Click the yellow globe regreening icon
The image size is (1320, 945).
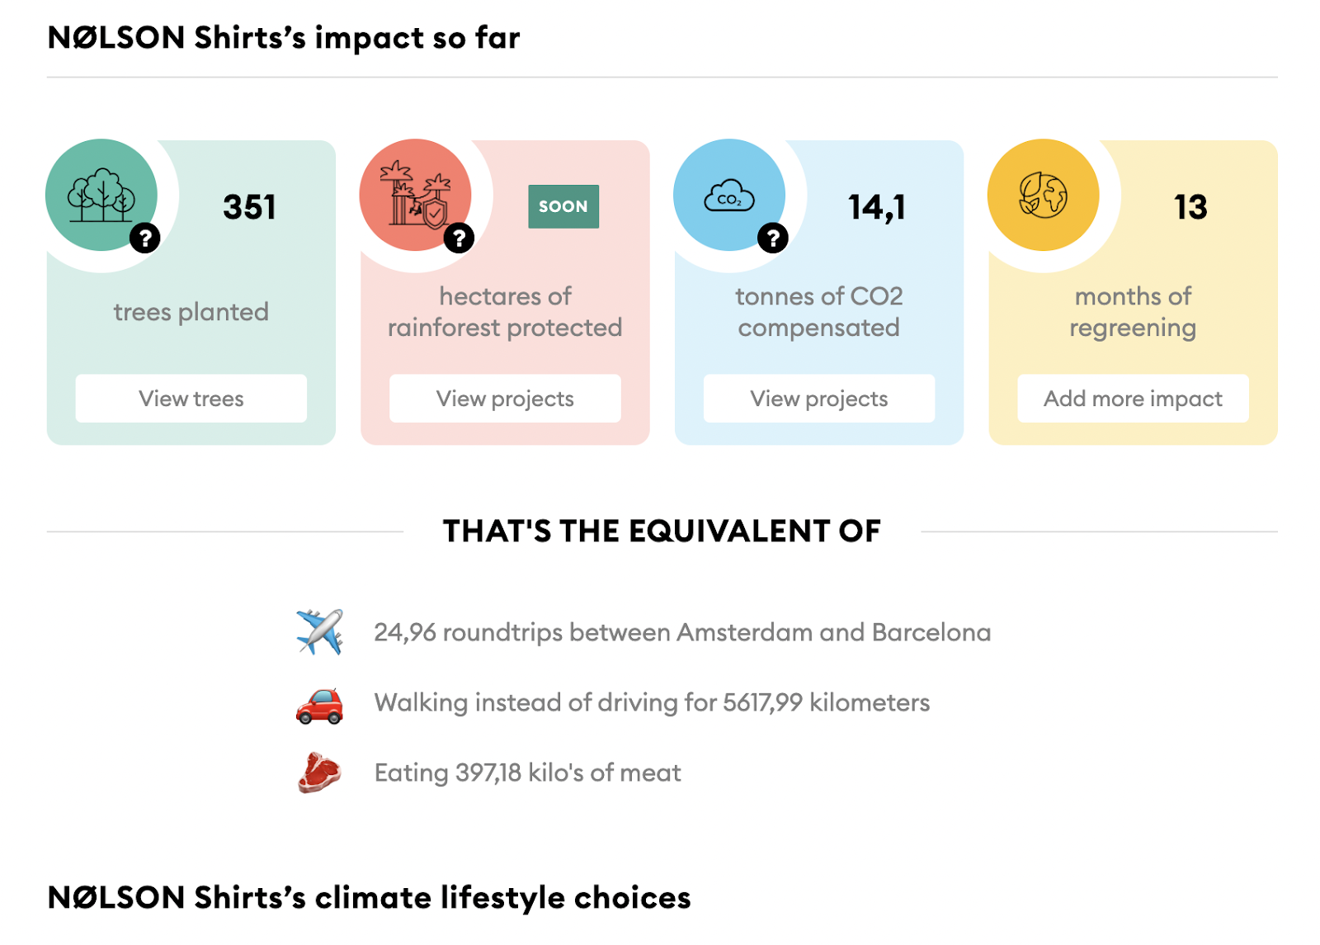[x=1044, y=195]
